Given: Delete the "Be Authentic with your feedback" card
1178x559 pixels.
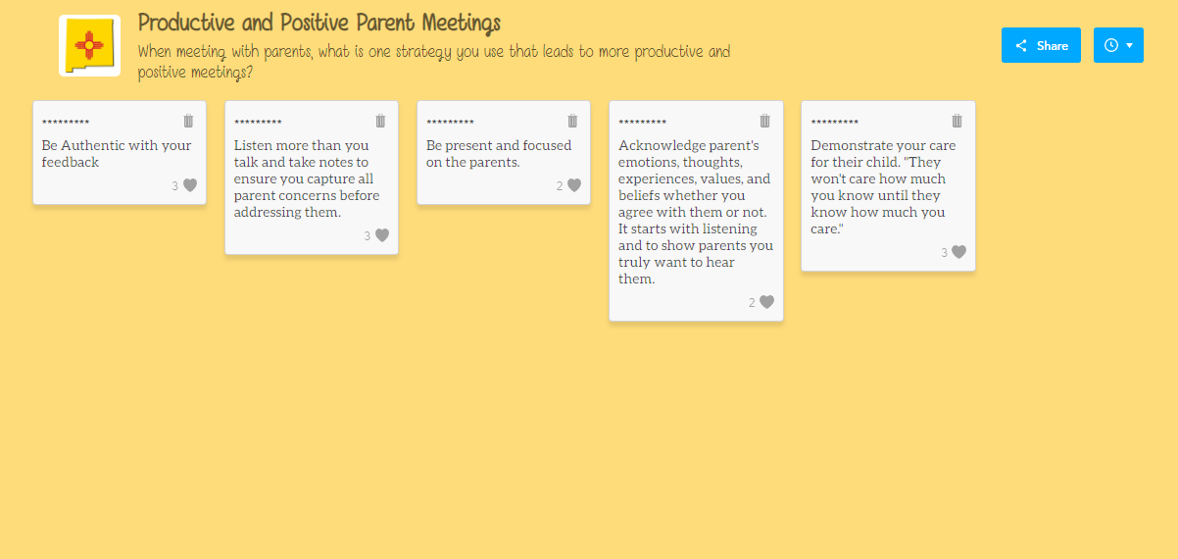Looking at the screenshot, I should click(x=188, y=121).
